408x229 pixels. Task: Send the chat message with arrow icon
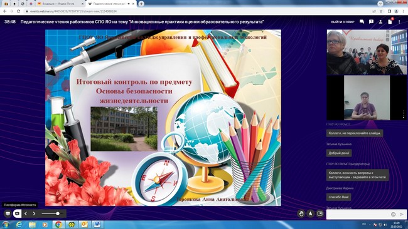point(402,214)
